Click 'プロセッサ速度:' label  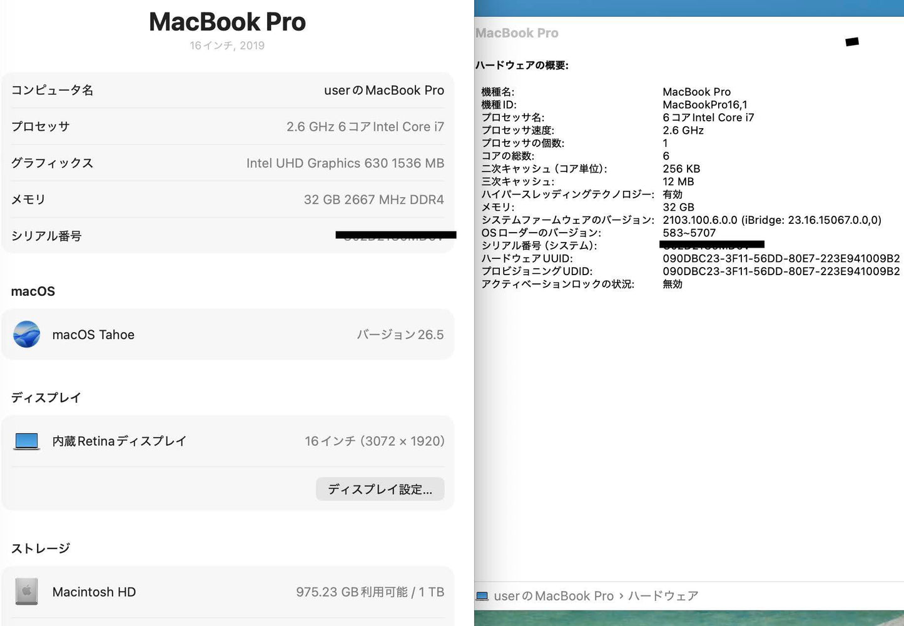(x=518, y=130)
